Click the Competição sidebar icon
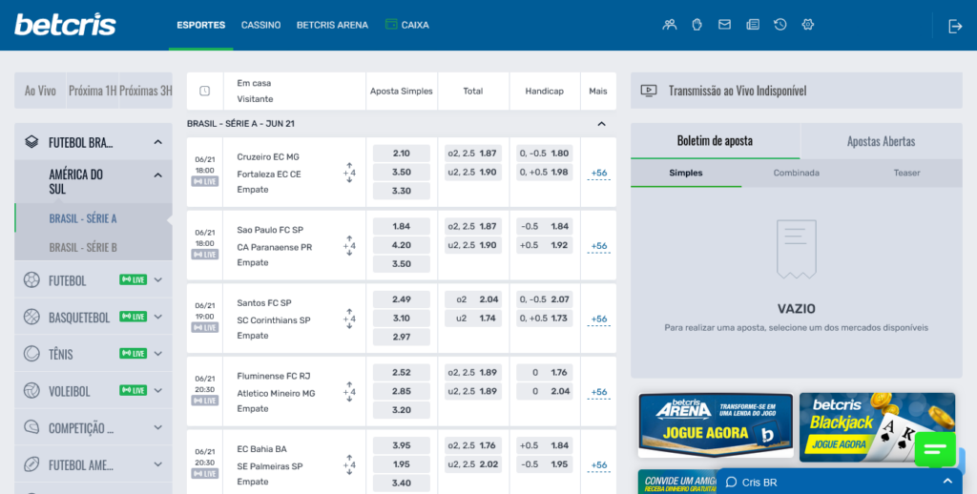 pyautogui.click(x=31, y=427)
